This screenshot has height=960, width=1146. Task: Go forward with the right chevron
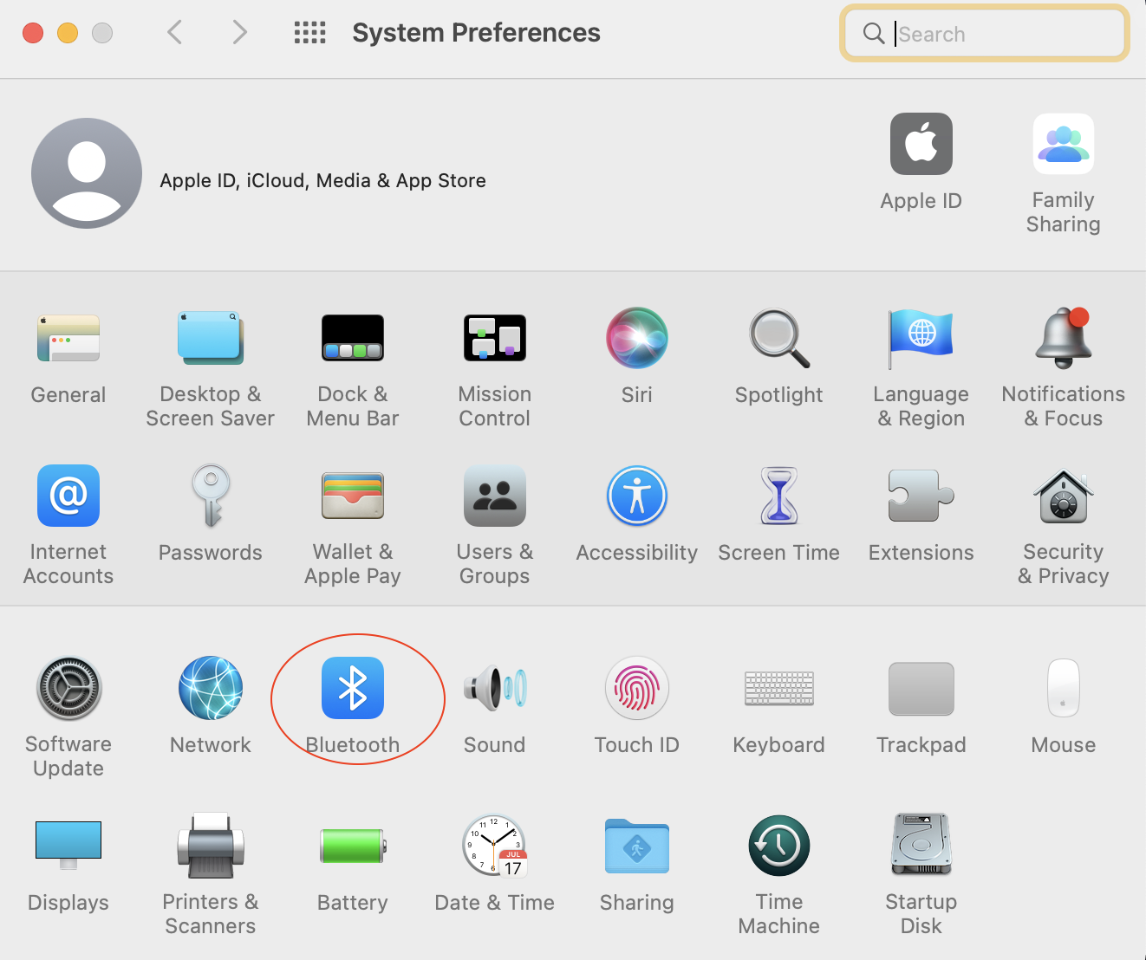point(239,33)
